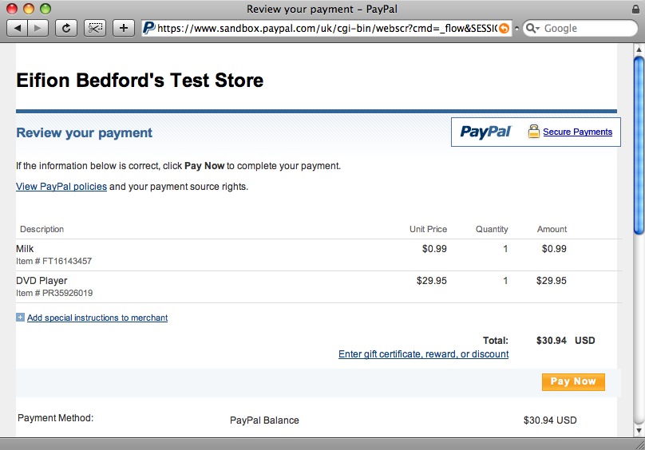Image resolution: width=645 pixels, height=450 pixels.
Task: Click the Quantity column header
Action: point(492,229)
